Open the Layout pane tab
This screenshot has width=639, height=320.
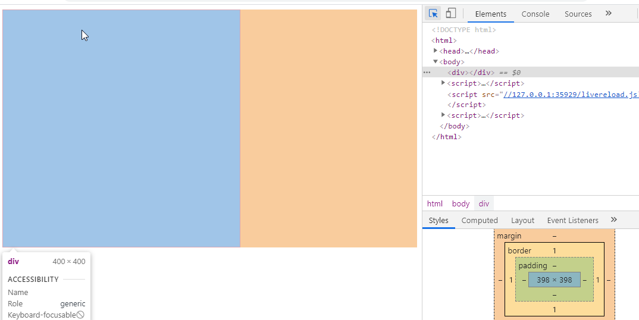click(x=522, y=220)
